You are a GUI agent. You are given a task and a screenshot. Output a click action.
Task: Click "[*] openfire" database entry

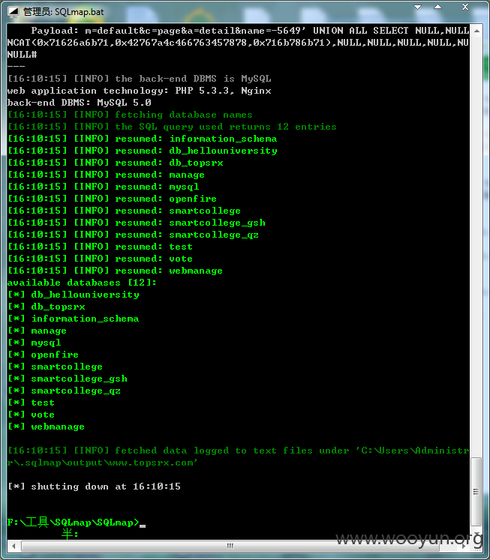point(44,355)
